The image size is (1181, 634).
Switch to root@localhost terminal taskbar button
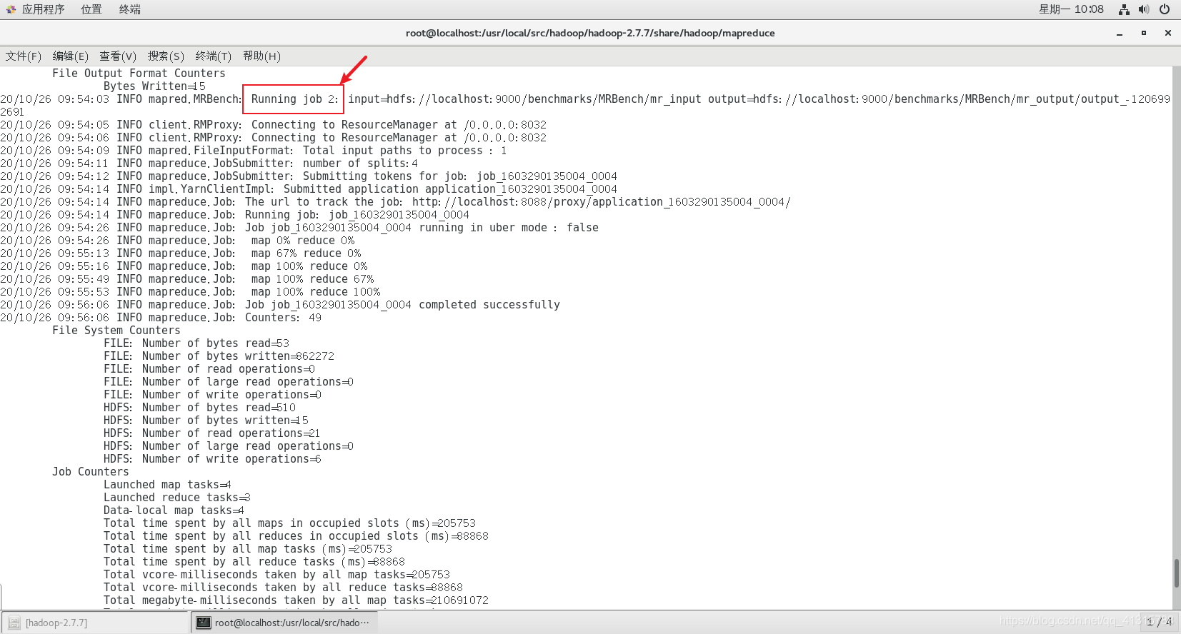[284, 623]
